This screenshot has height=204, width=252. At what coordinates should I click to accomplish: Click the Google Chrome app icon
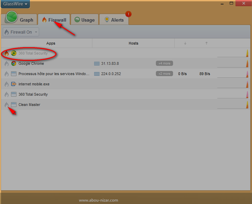click(14, 63)
